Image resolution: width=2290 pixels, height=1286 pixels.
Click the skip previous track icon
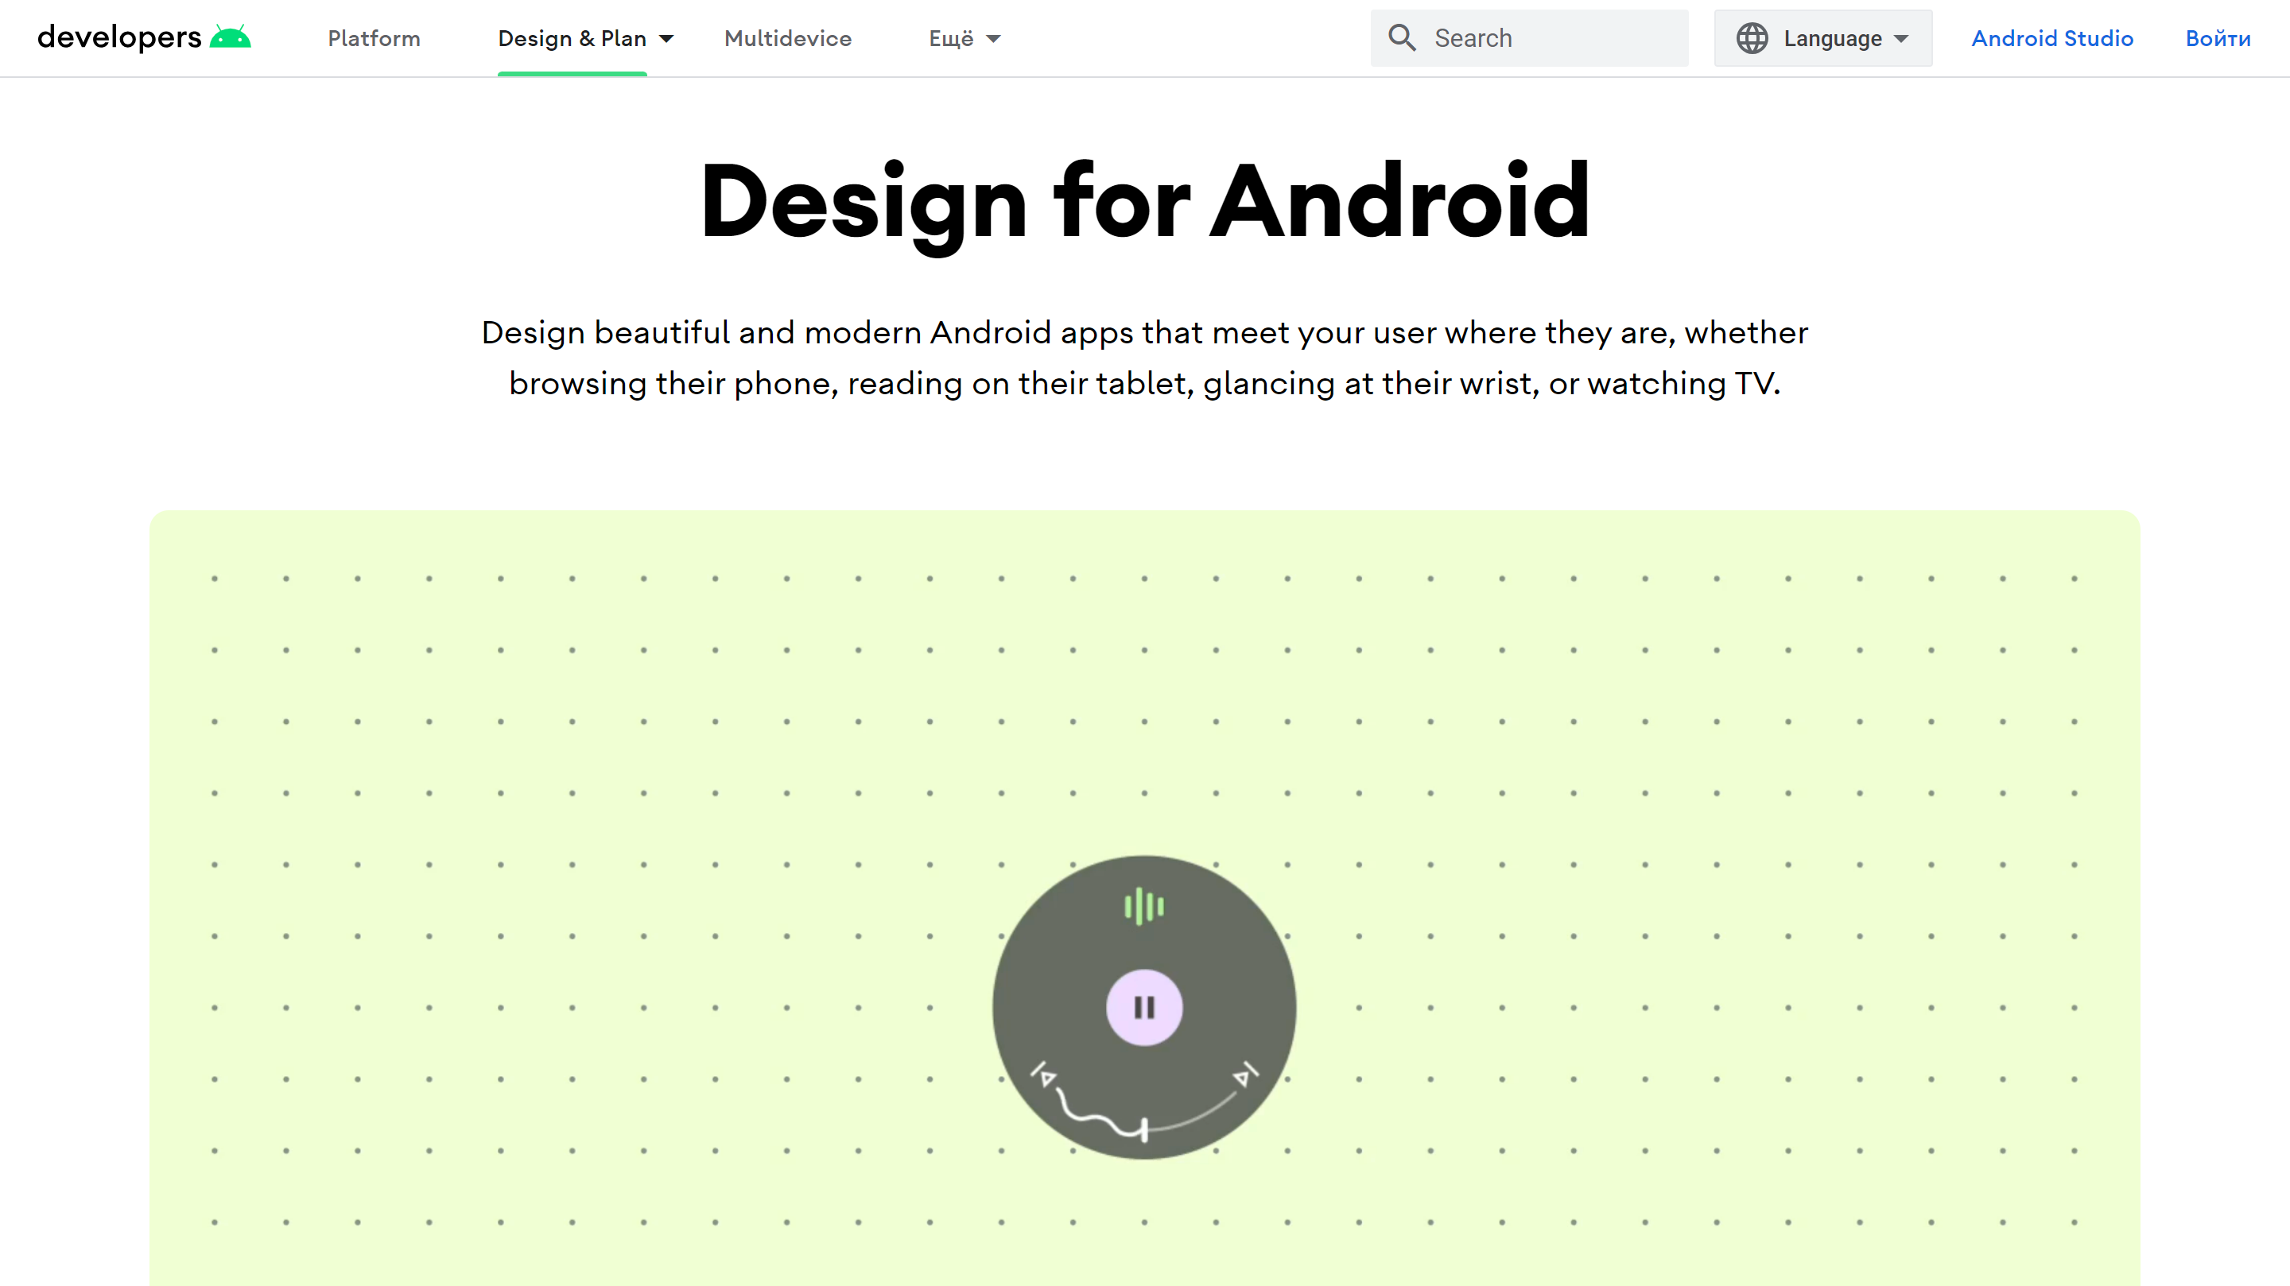tap(1044, 1075)
